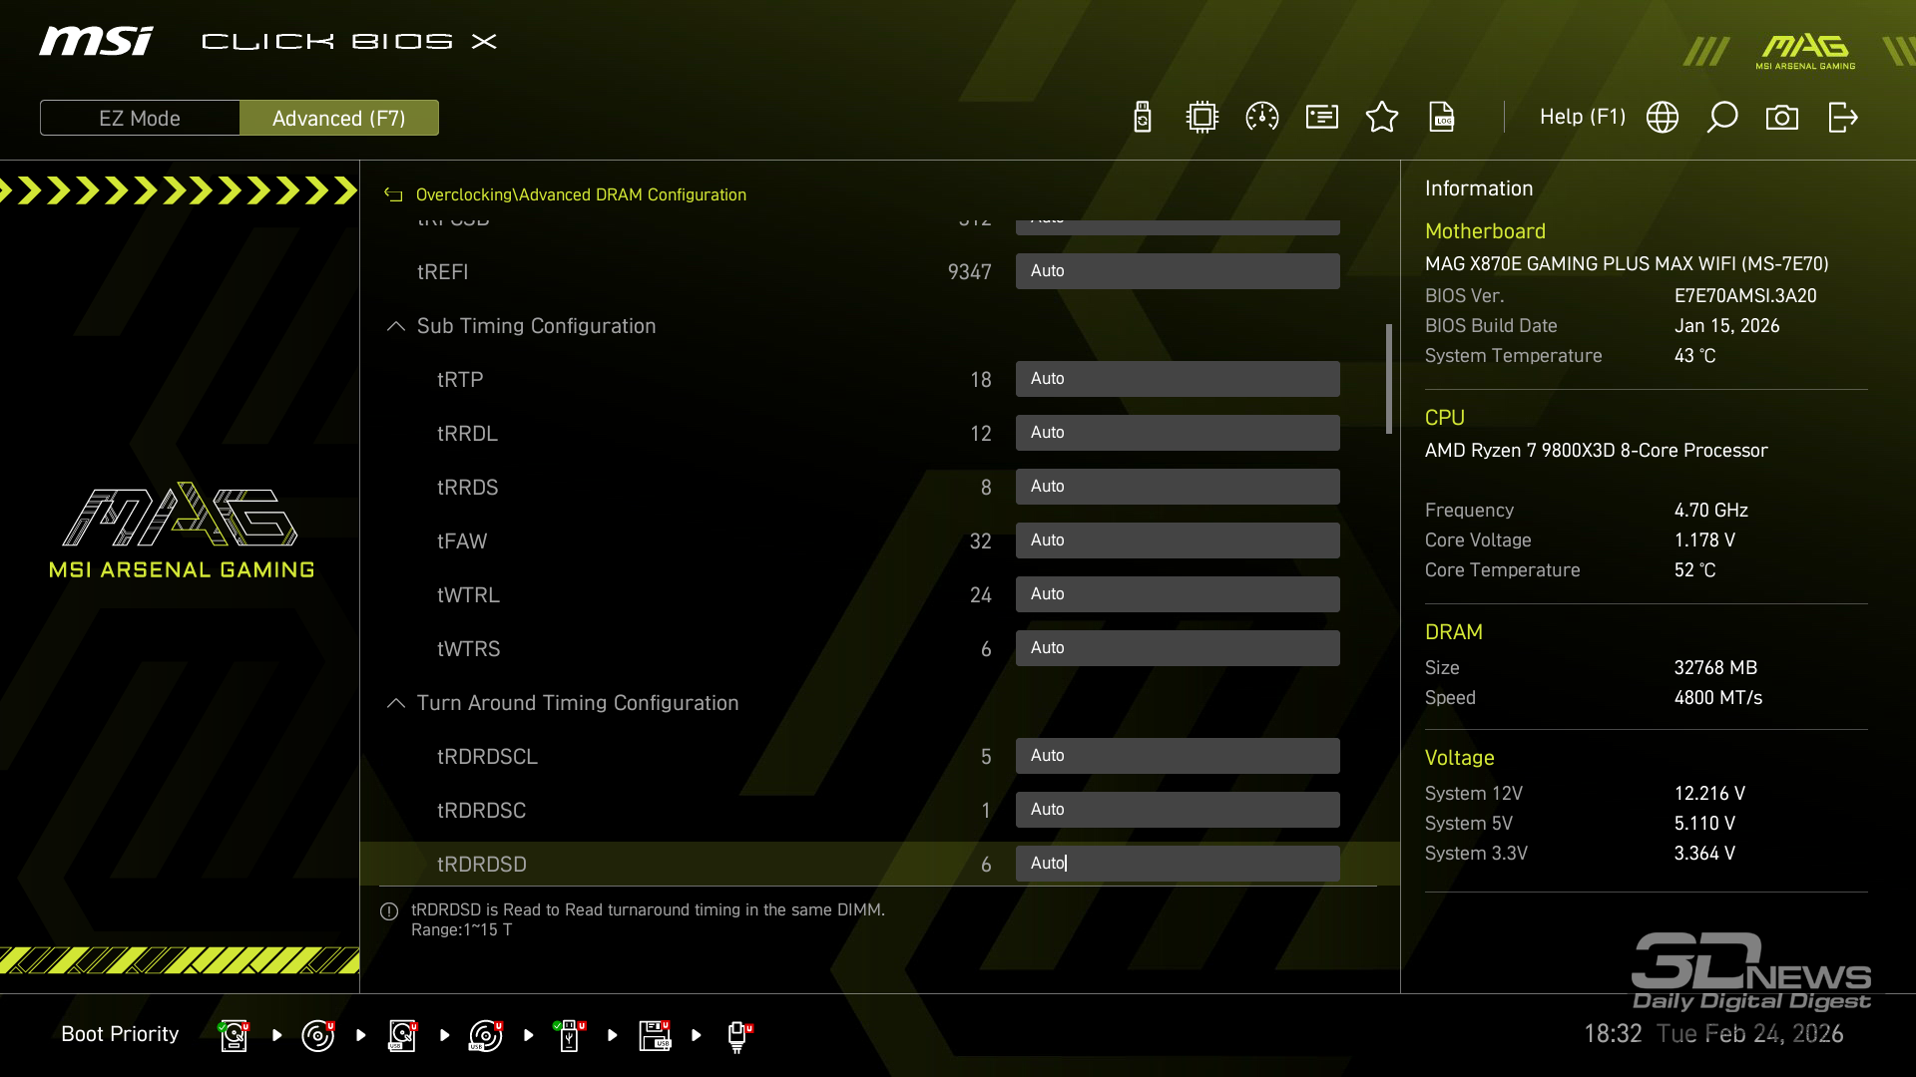1916x1077 pixels.
Task: Click the tREFI Auto value field
Action: point(1178,271)
